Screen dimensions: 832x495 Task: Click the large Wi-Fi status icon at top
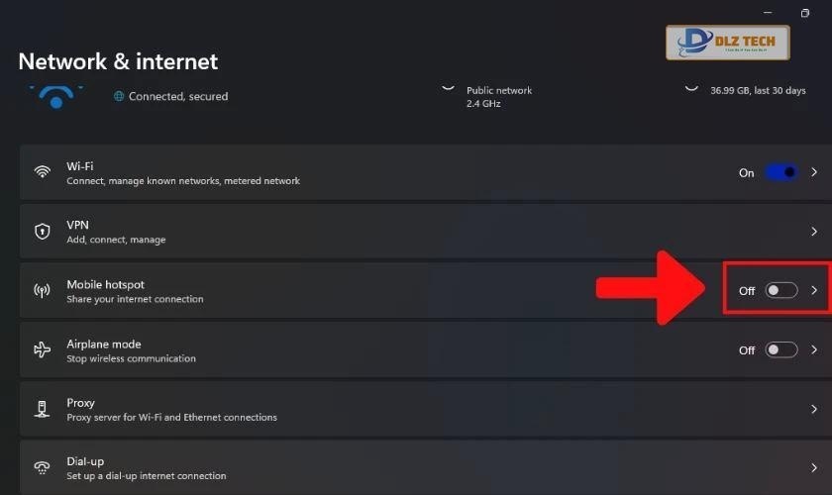(55, 98)
